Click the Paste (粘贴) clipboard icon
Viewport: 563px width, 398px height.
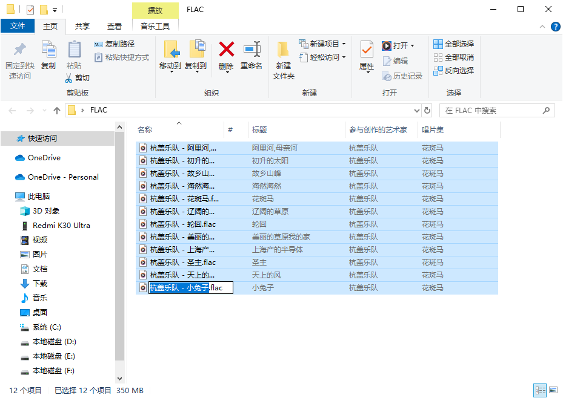[74, 50]
